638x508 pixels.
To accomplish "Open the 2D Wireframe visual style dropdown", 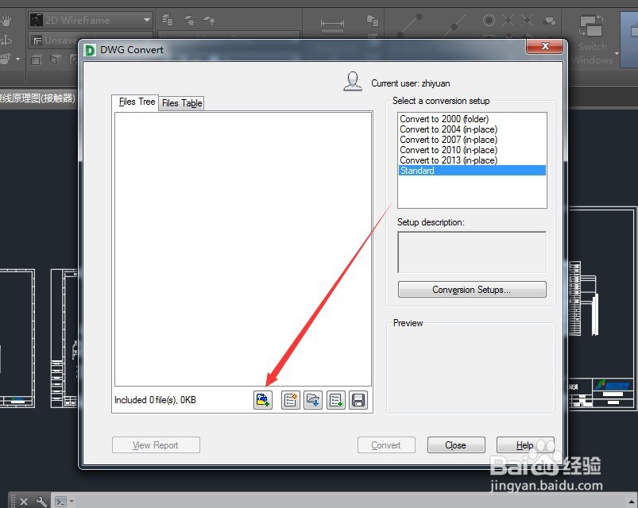I will click(147, 20).
